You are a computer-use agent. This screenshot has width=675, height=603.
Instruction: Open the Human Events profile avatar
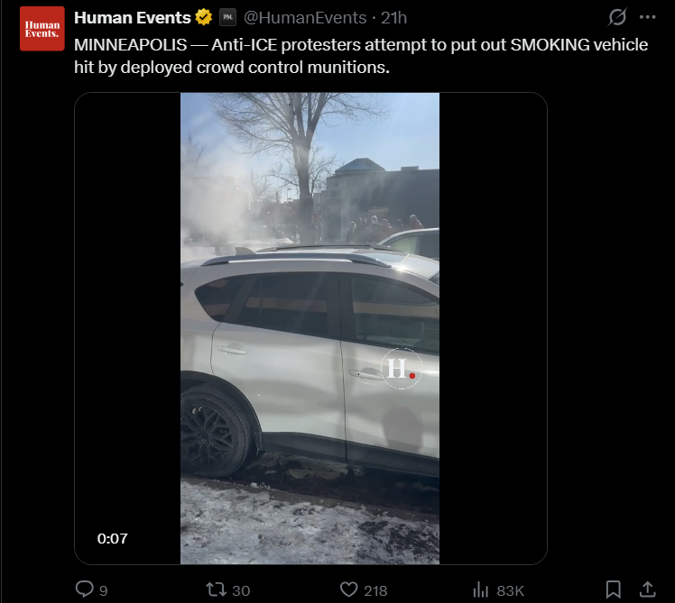point(42,29)
